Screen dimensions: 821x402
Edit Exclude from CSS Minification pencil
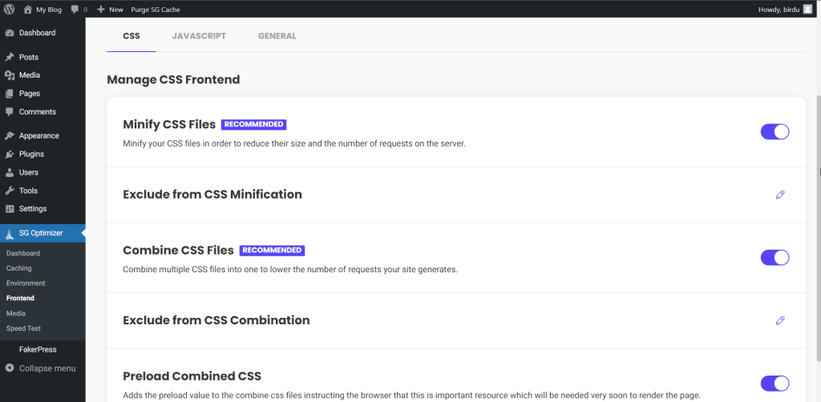tap(780, 195)
